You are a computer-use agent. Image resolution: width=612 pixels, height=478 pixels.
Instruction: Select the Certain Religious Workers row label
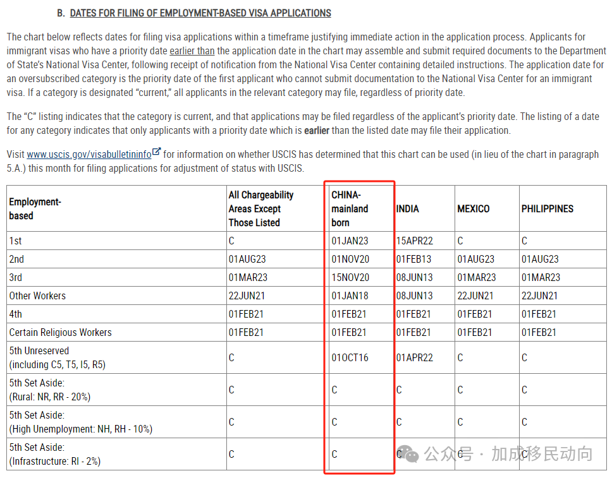[x=61, y=333]
